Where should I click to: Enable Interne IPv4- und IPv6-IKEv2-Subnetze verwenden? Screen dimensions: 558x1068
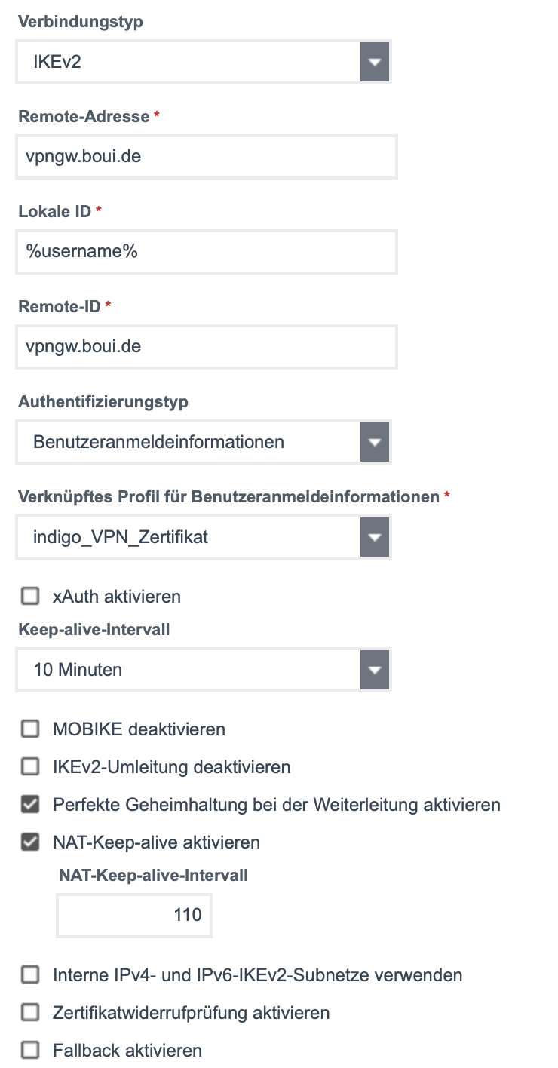pyautogui.click(x=30, y=975)
